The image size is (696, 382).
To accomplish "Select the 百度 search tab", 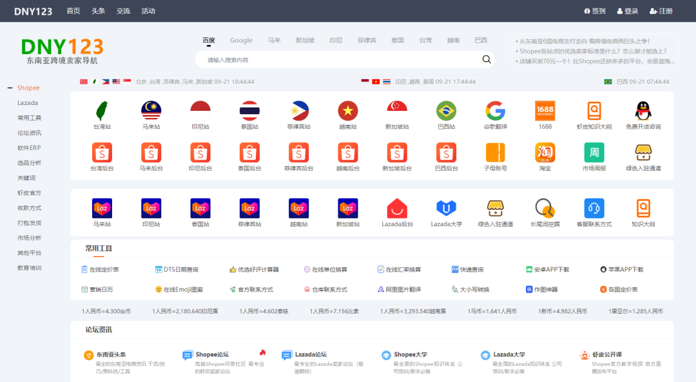I will pos(209,41).
